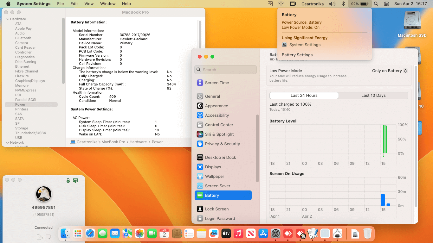433x243 pixels.
Task: Open the View menu
Action: click(89, 4)
